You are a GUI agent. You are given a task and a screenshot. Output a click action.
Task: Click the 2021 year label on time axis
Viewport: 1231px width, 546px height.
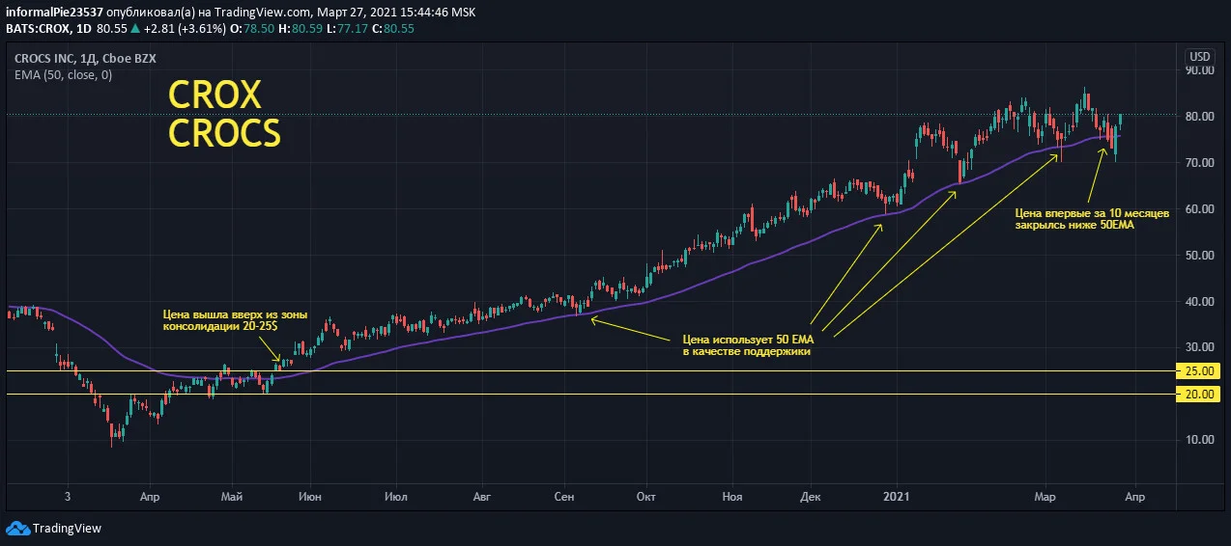click(x=898, y=497)
